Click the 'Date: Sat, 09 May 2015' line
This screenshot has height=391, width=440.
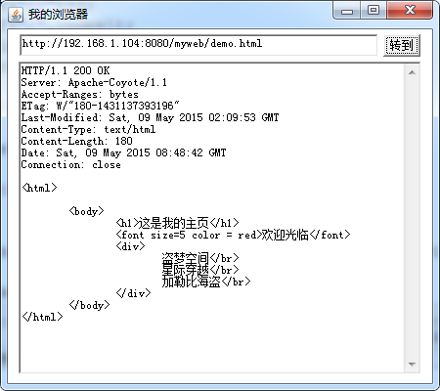click(123, 152)
